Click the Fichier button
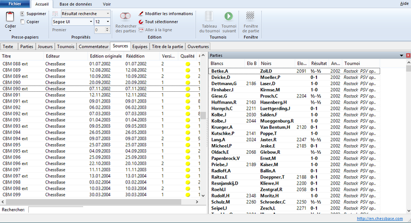Viewport: 411px width, 223px height. click(x=14, y=4)
